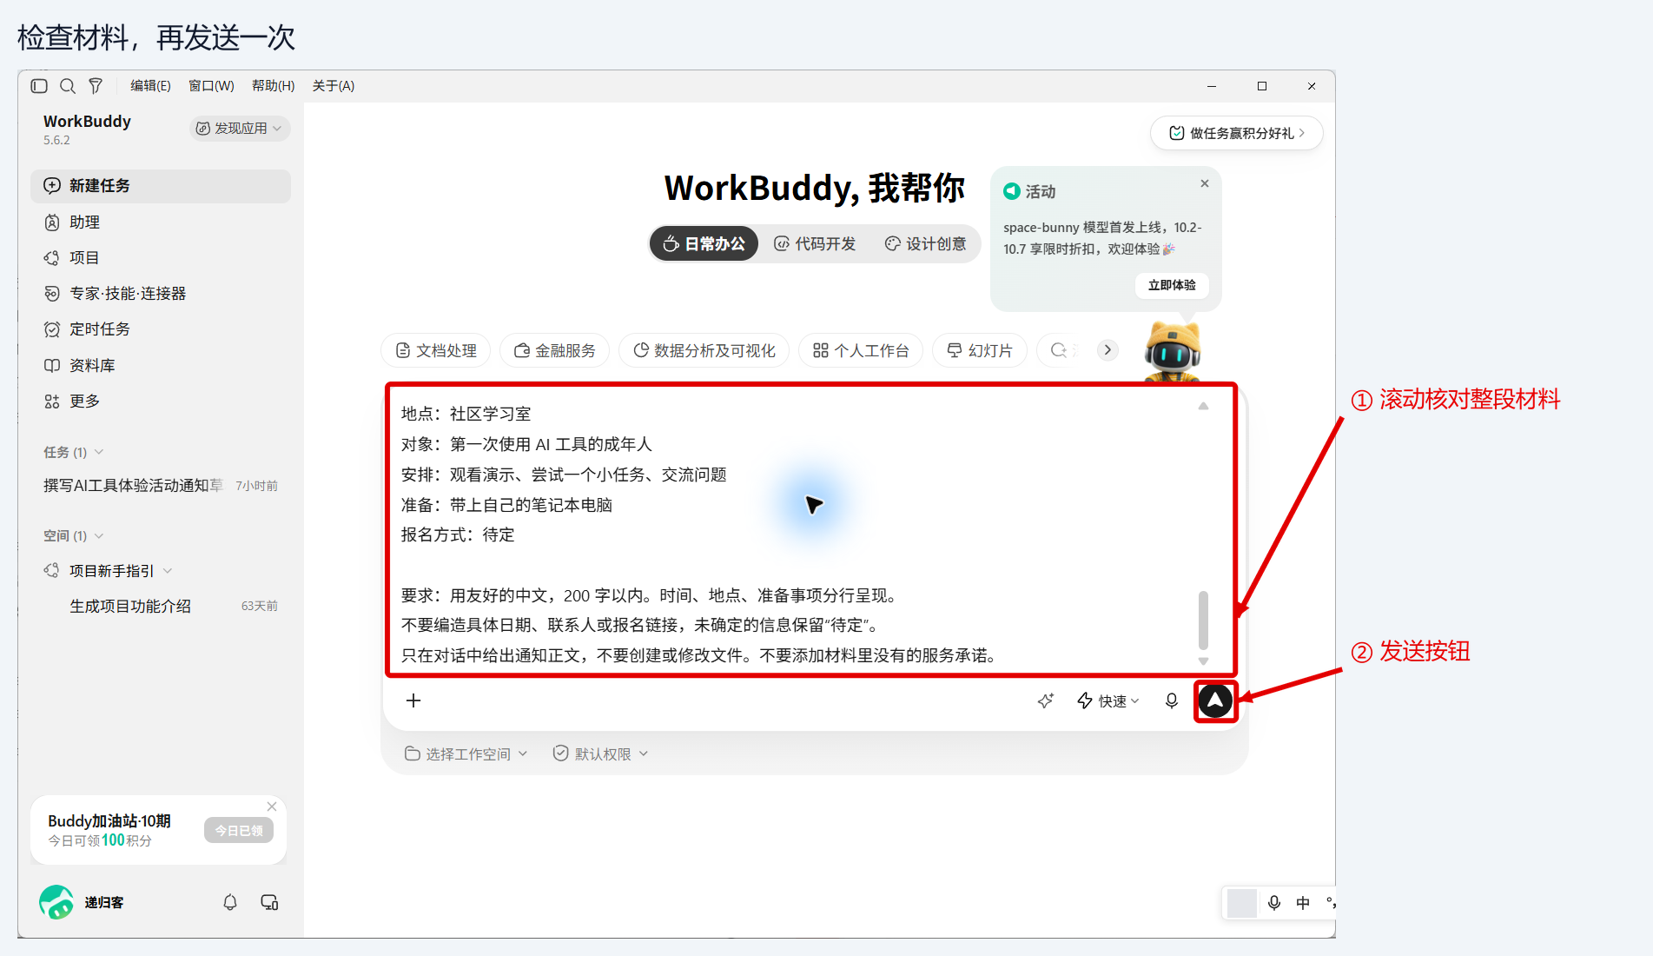Click 新建任务 in sidebar
Viewport: 1653px width, 956px height.
click(x=161, y=186)
